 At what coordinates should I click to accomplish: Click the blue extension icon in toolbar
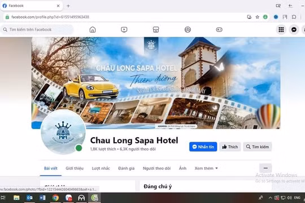276,17
